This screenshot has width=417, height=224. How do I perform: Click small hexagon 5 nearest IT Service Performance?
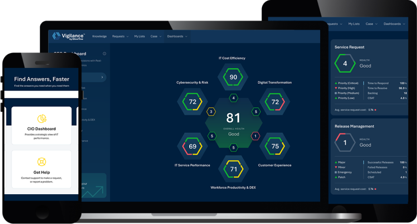[212, 136]
